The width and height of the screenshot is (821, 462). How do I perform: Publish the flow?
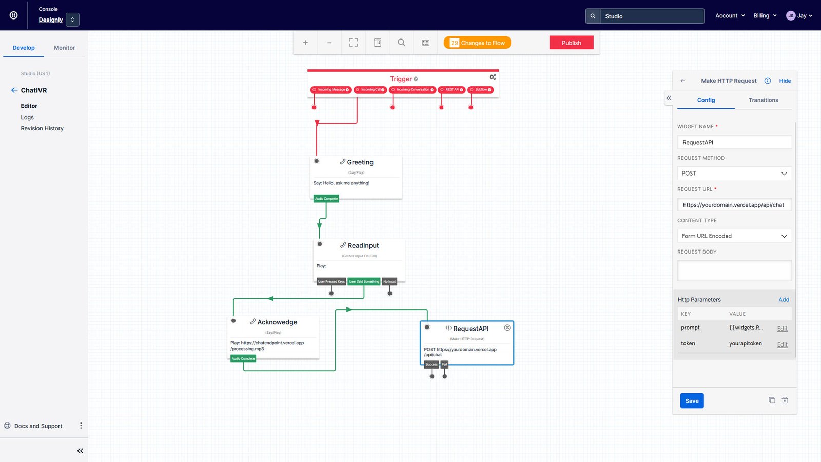[x=571, y=43]
